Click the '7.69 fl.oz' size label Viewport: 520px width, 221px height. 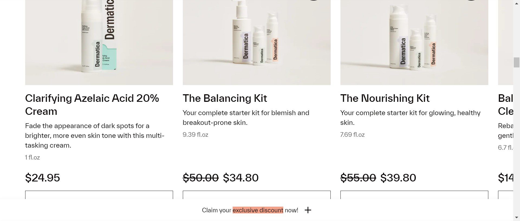point(352,135)
